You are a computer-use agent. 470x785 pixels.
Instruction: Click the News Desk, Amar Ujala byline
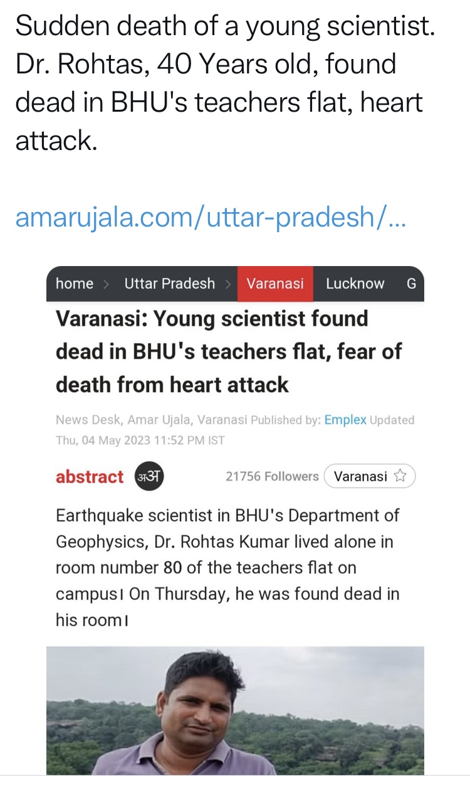coord(152,420)
